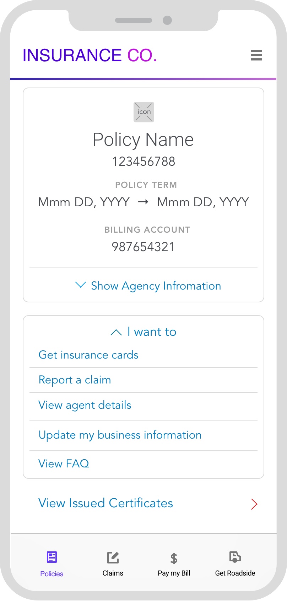Click the red arrow beside View Issued Certificates
287x609 pixels.
pyautogui.click(x=254, y=504)
